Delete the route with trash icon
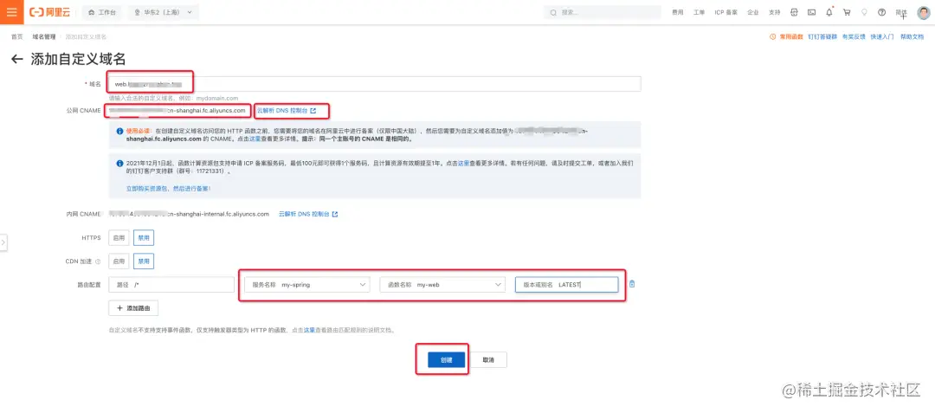The width and height of the screenshot is (935, 413). [x=632, y=284]
